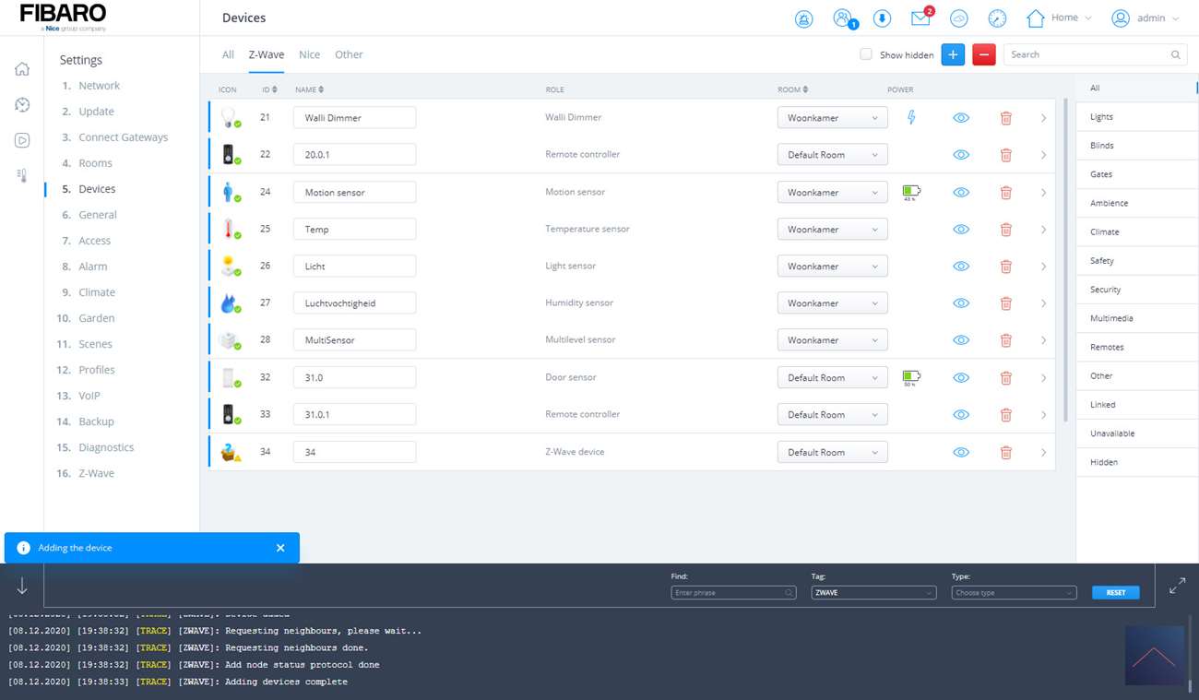
Task: Enable the Show hidden checkbox
Action: 866,54
